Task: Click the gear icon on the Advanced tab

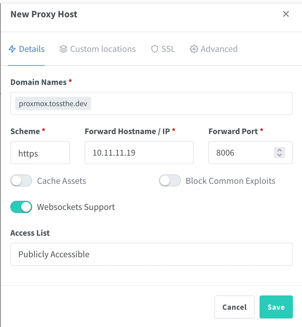Action: [x=193, y=49]
